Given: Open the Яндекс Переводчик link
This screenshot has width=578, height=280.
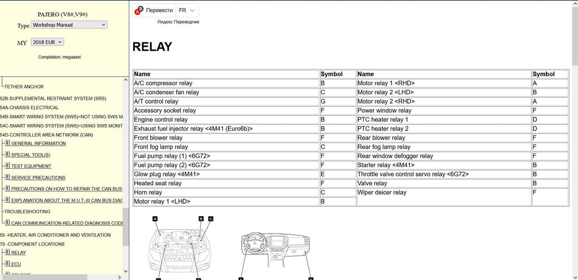Looking at the screenshot, I should coord(178,22).
